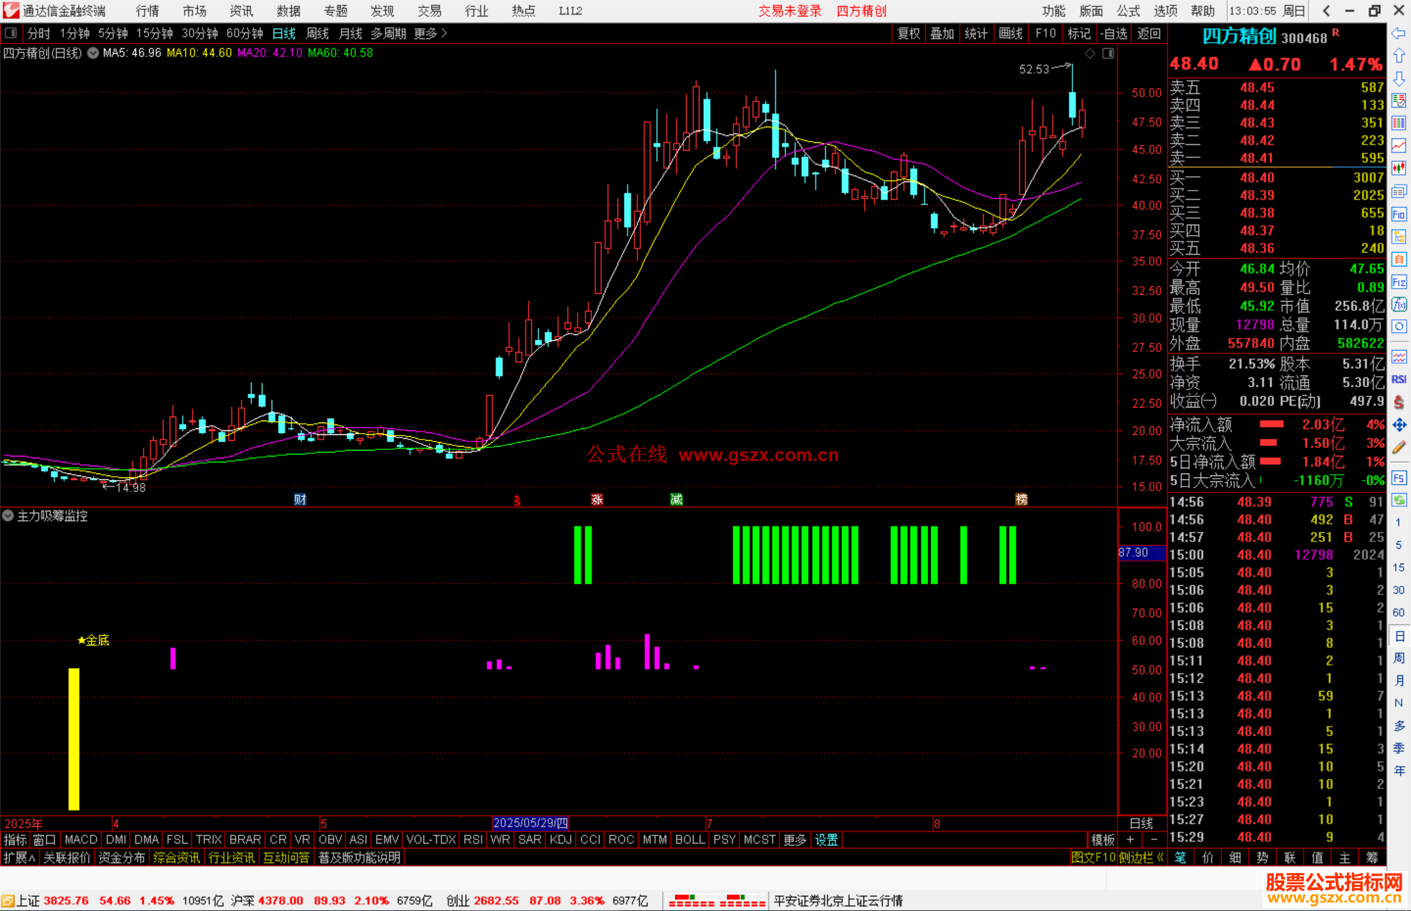Click the back arrow icon in right sidebar
The width and height of the screenshot is (1411, 911).
(x=1399, y=33)
